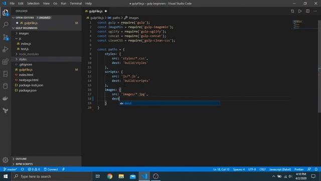Open index.html in the explorer
Image resolution: width=321 pixels, height=181 pixels.
(46, 75)
